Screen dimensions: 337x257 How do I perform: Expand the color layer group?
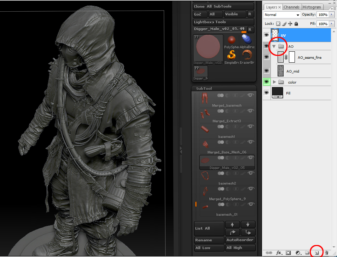click(x=274, y=82)
